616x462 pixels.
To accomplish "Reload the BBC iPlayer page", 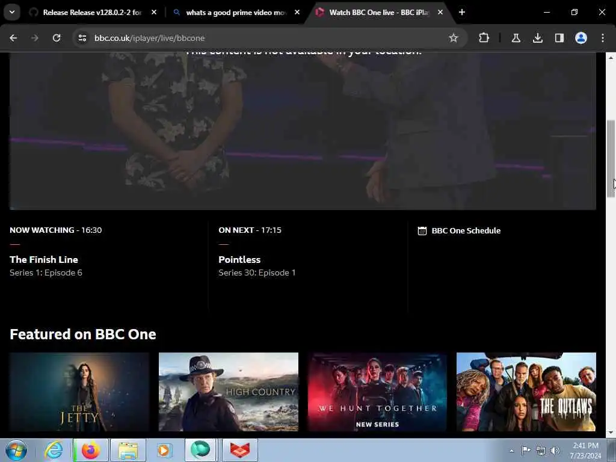I will (57, 38).
